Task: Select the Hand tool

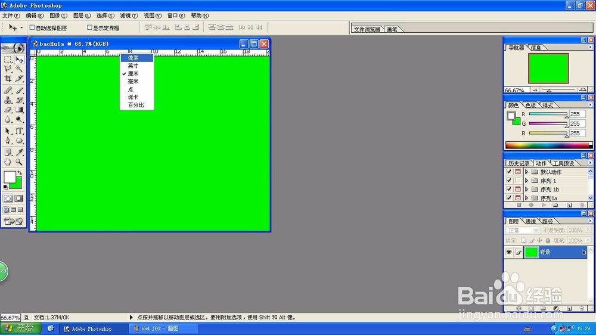Action: click(8, 162)
